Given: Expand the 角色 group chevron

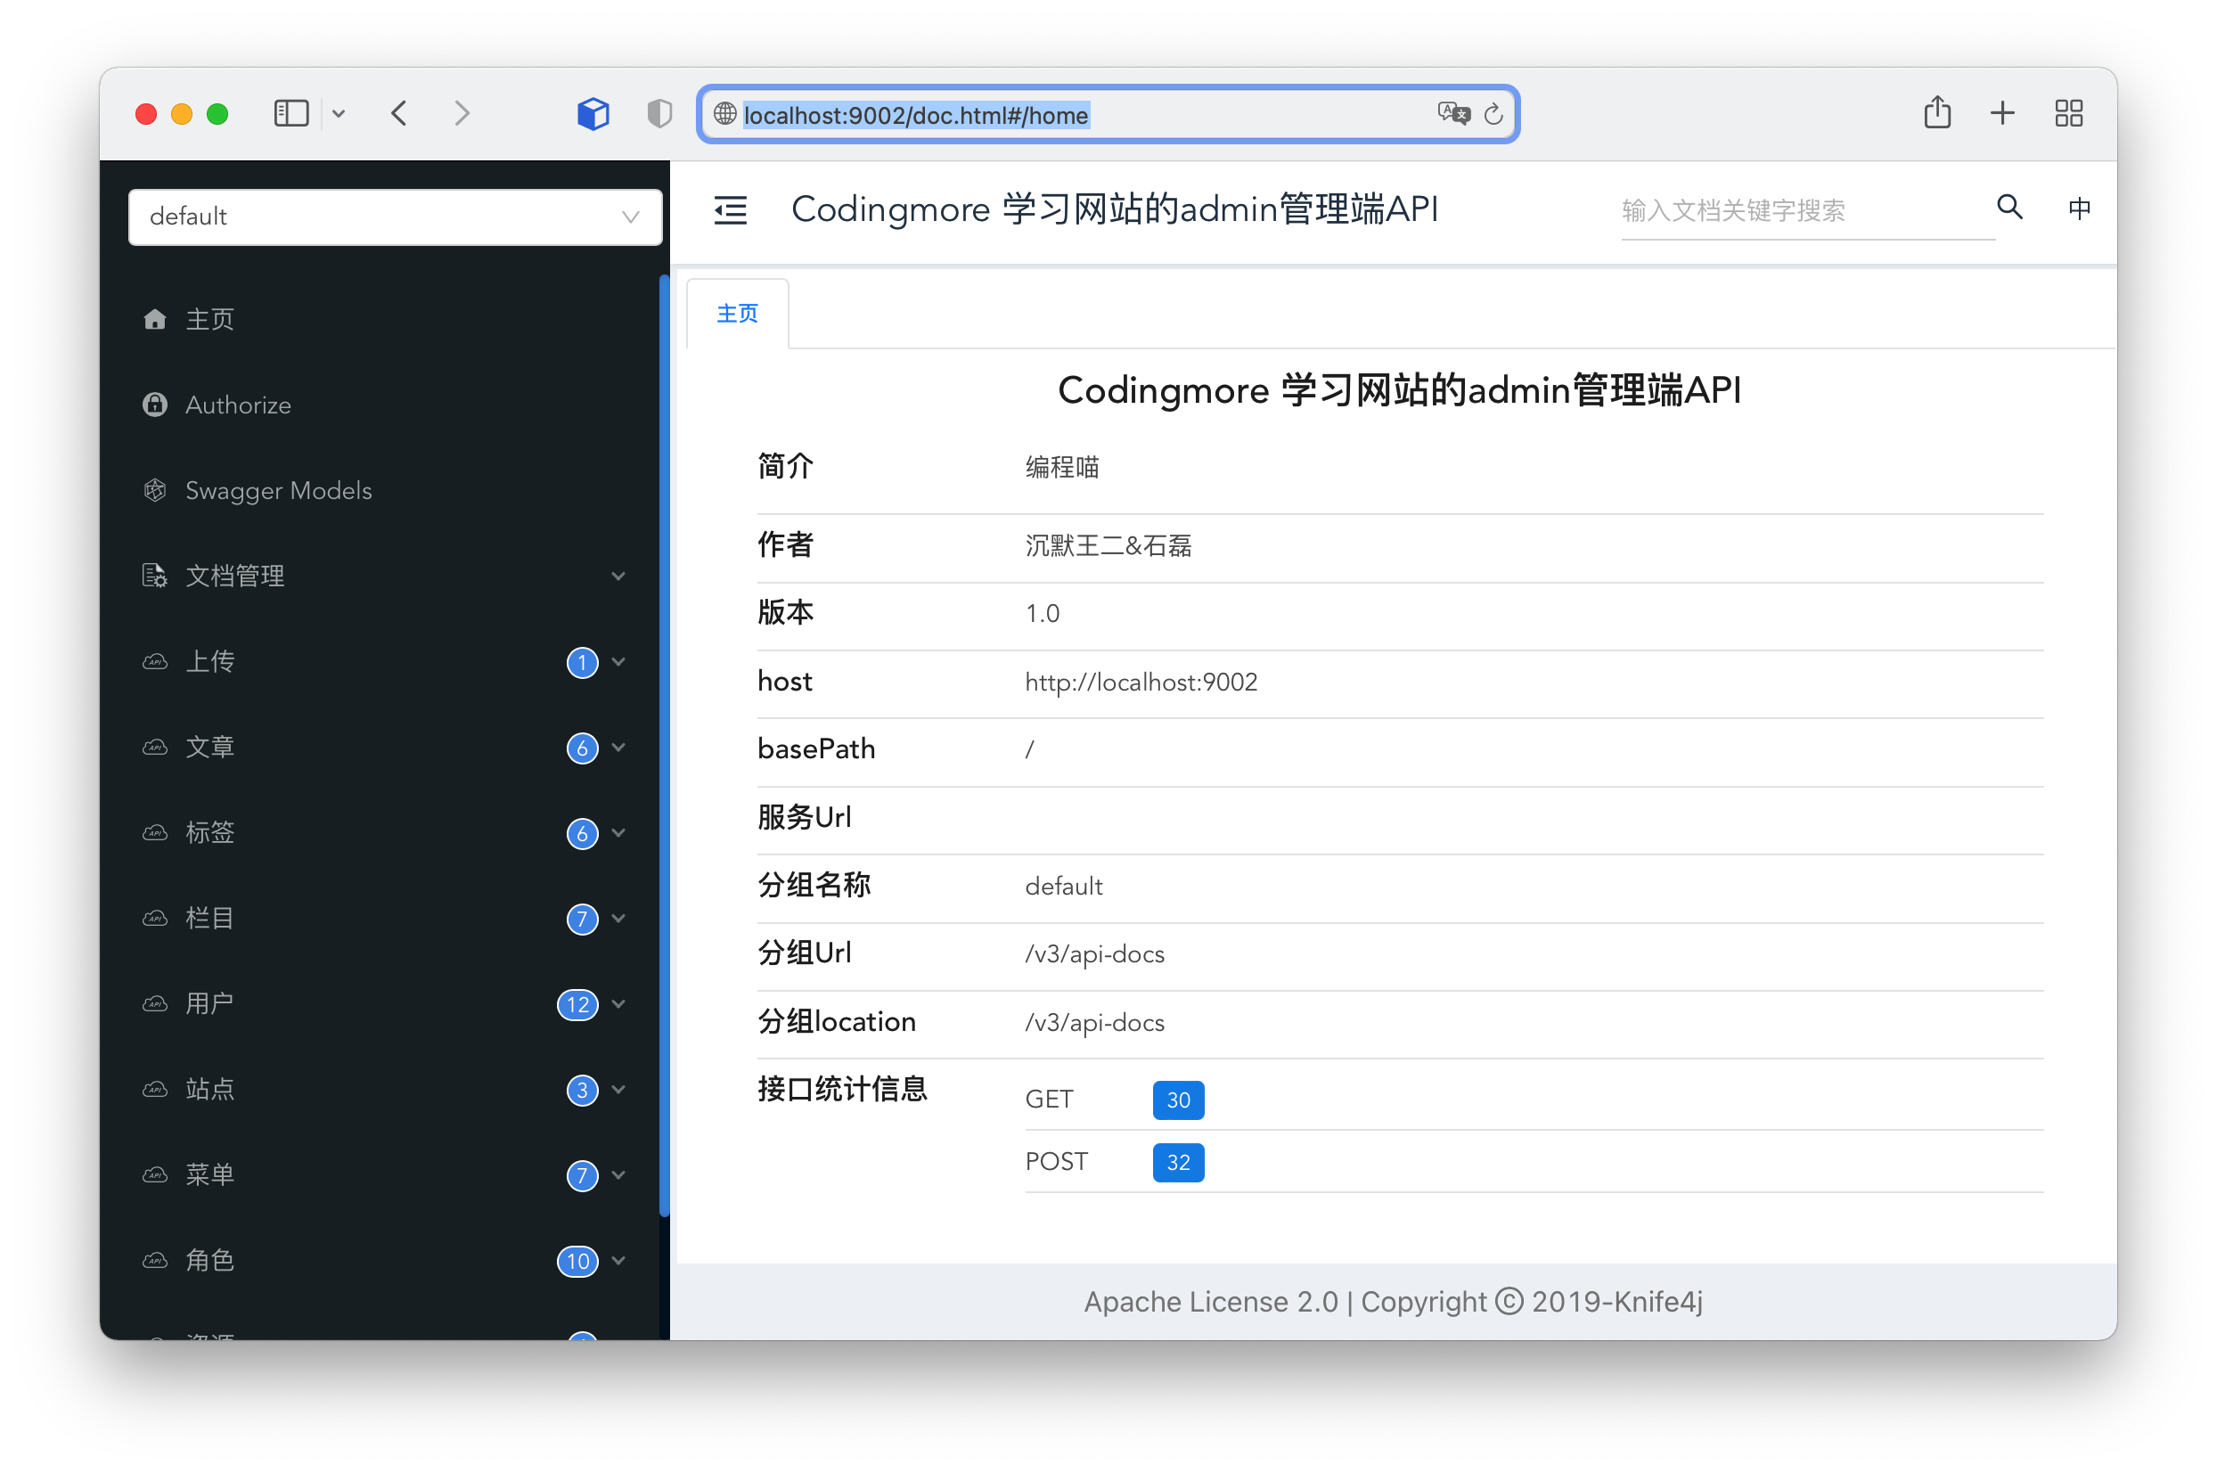Looking at the screenshot, I should click(x=618, y=1260).
